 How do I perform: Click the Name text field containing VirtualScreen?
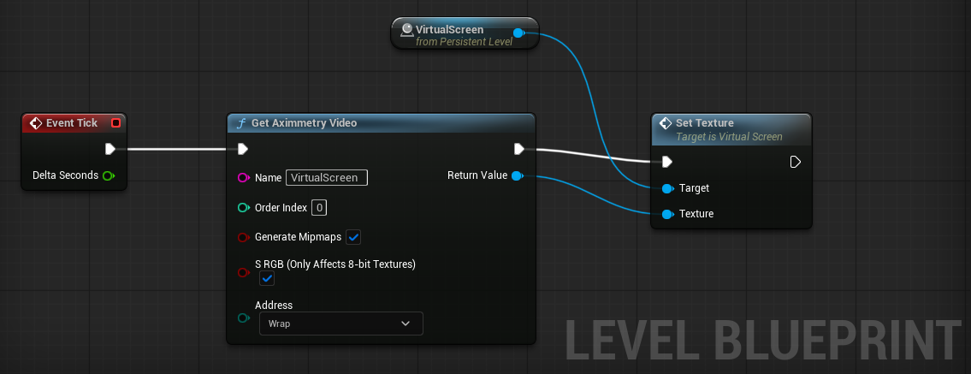point(326,178)
